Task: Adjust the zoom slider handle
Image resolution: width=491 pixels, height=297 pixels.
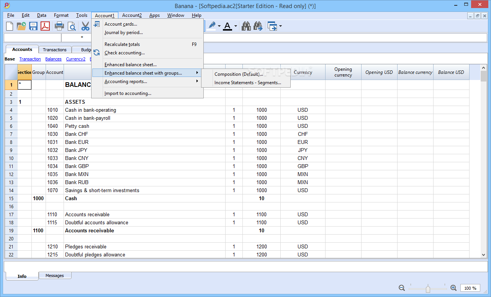Action: [428, 288]
